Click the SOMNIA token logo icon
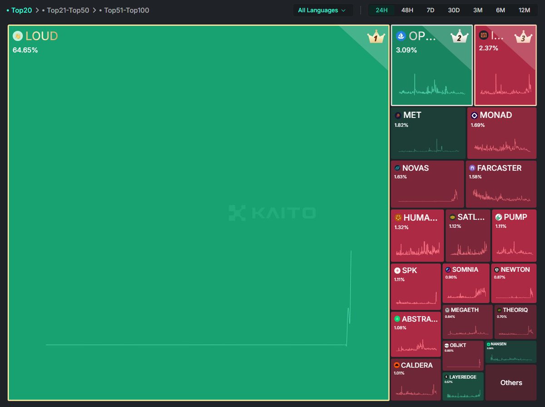 (448, 270)
